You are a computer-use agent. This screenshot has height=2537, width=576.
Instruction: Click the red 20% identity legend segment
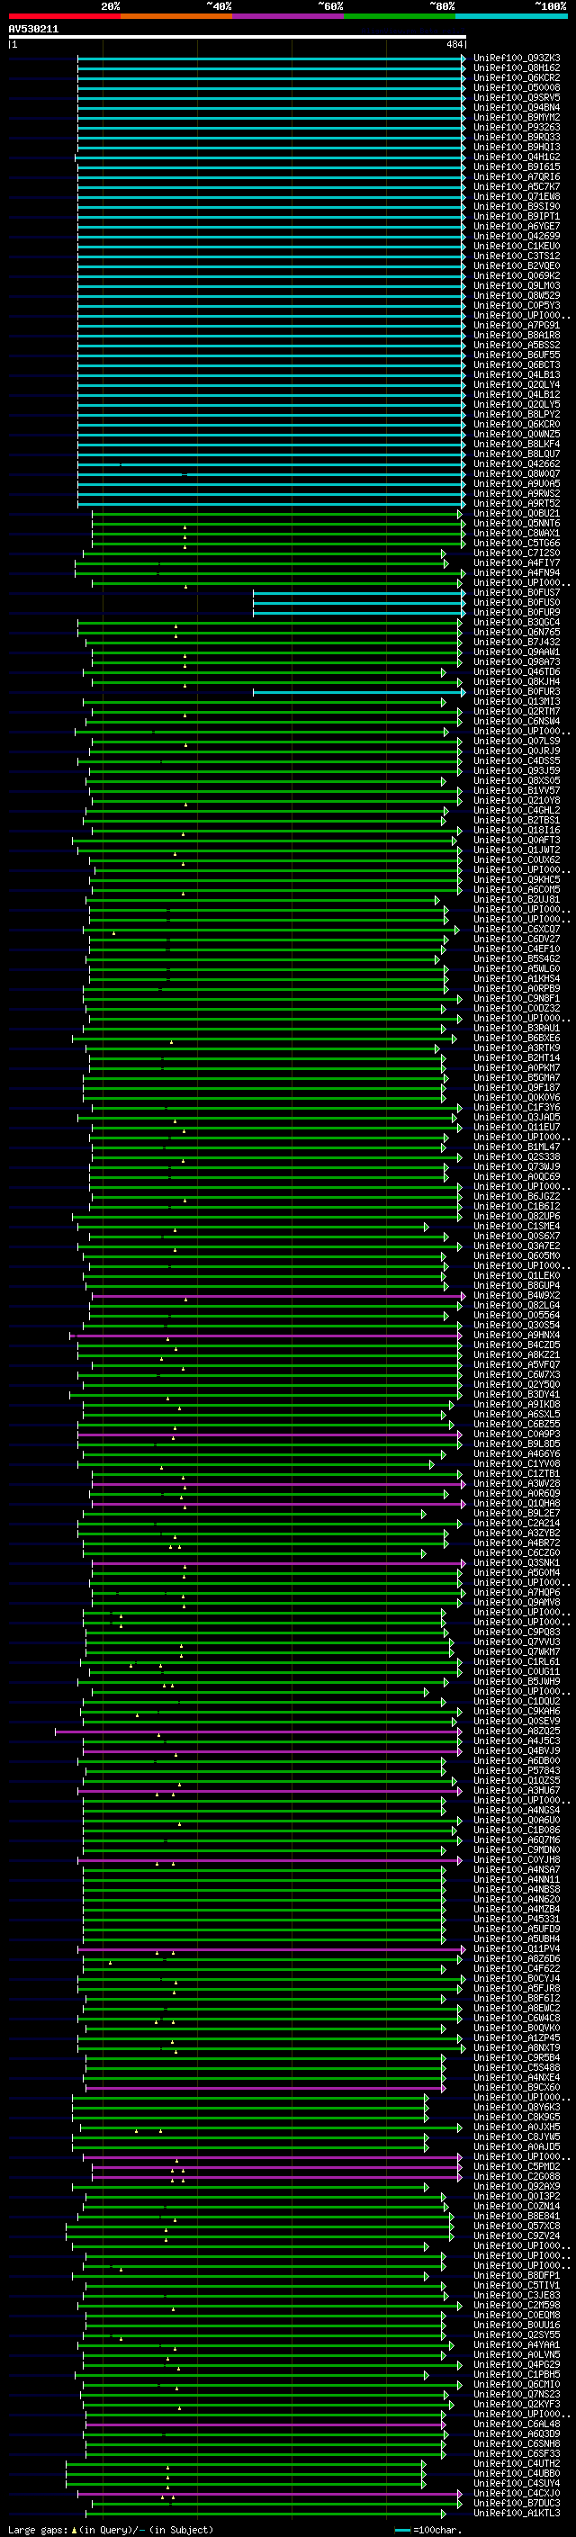[64, 16]
